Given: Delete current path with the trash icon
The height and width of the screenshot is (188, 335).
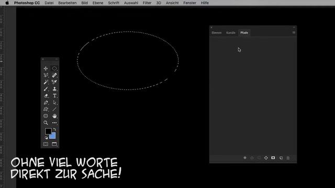Looking at the screenshot, I should tap(288, 158).
